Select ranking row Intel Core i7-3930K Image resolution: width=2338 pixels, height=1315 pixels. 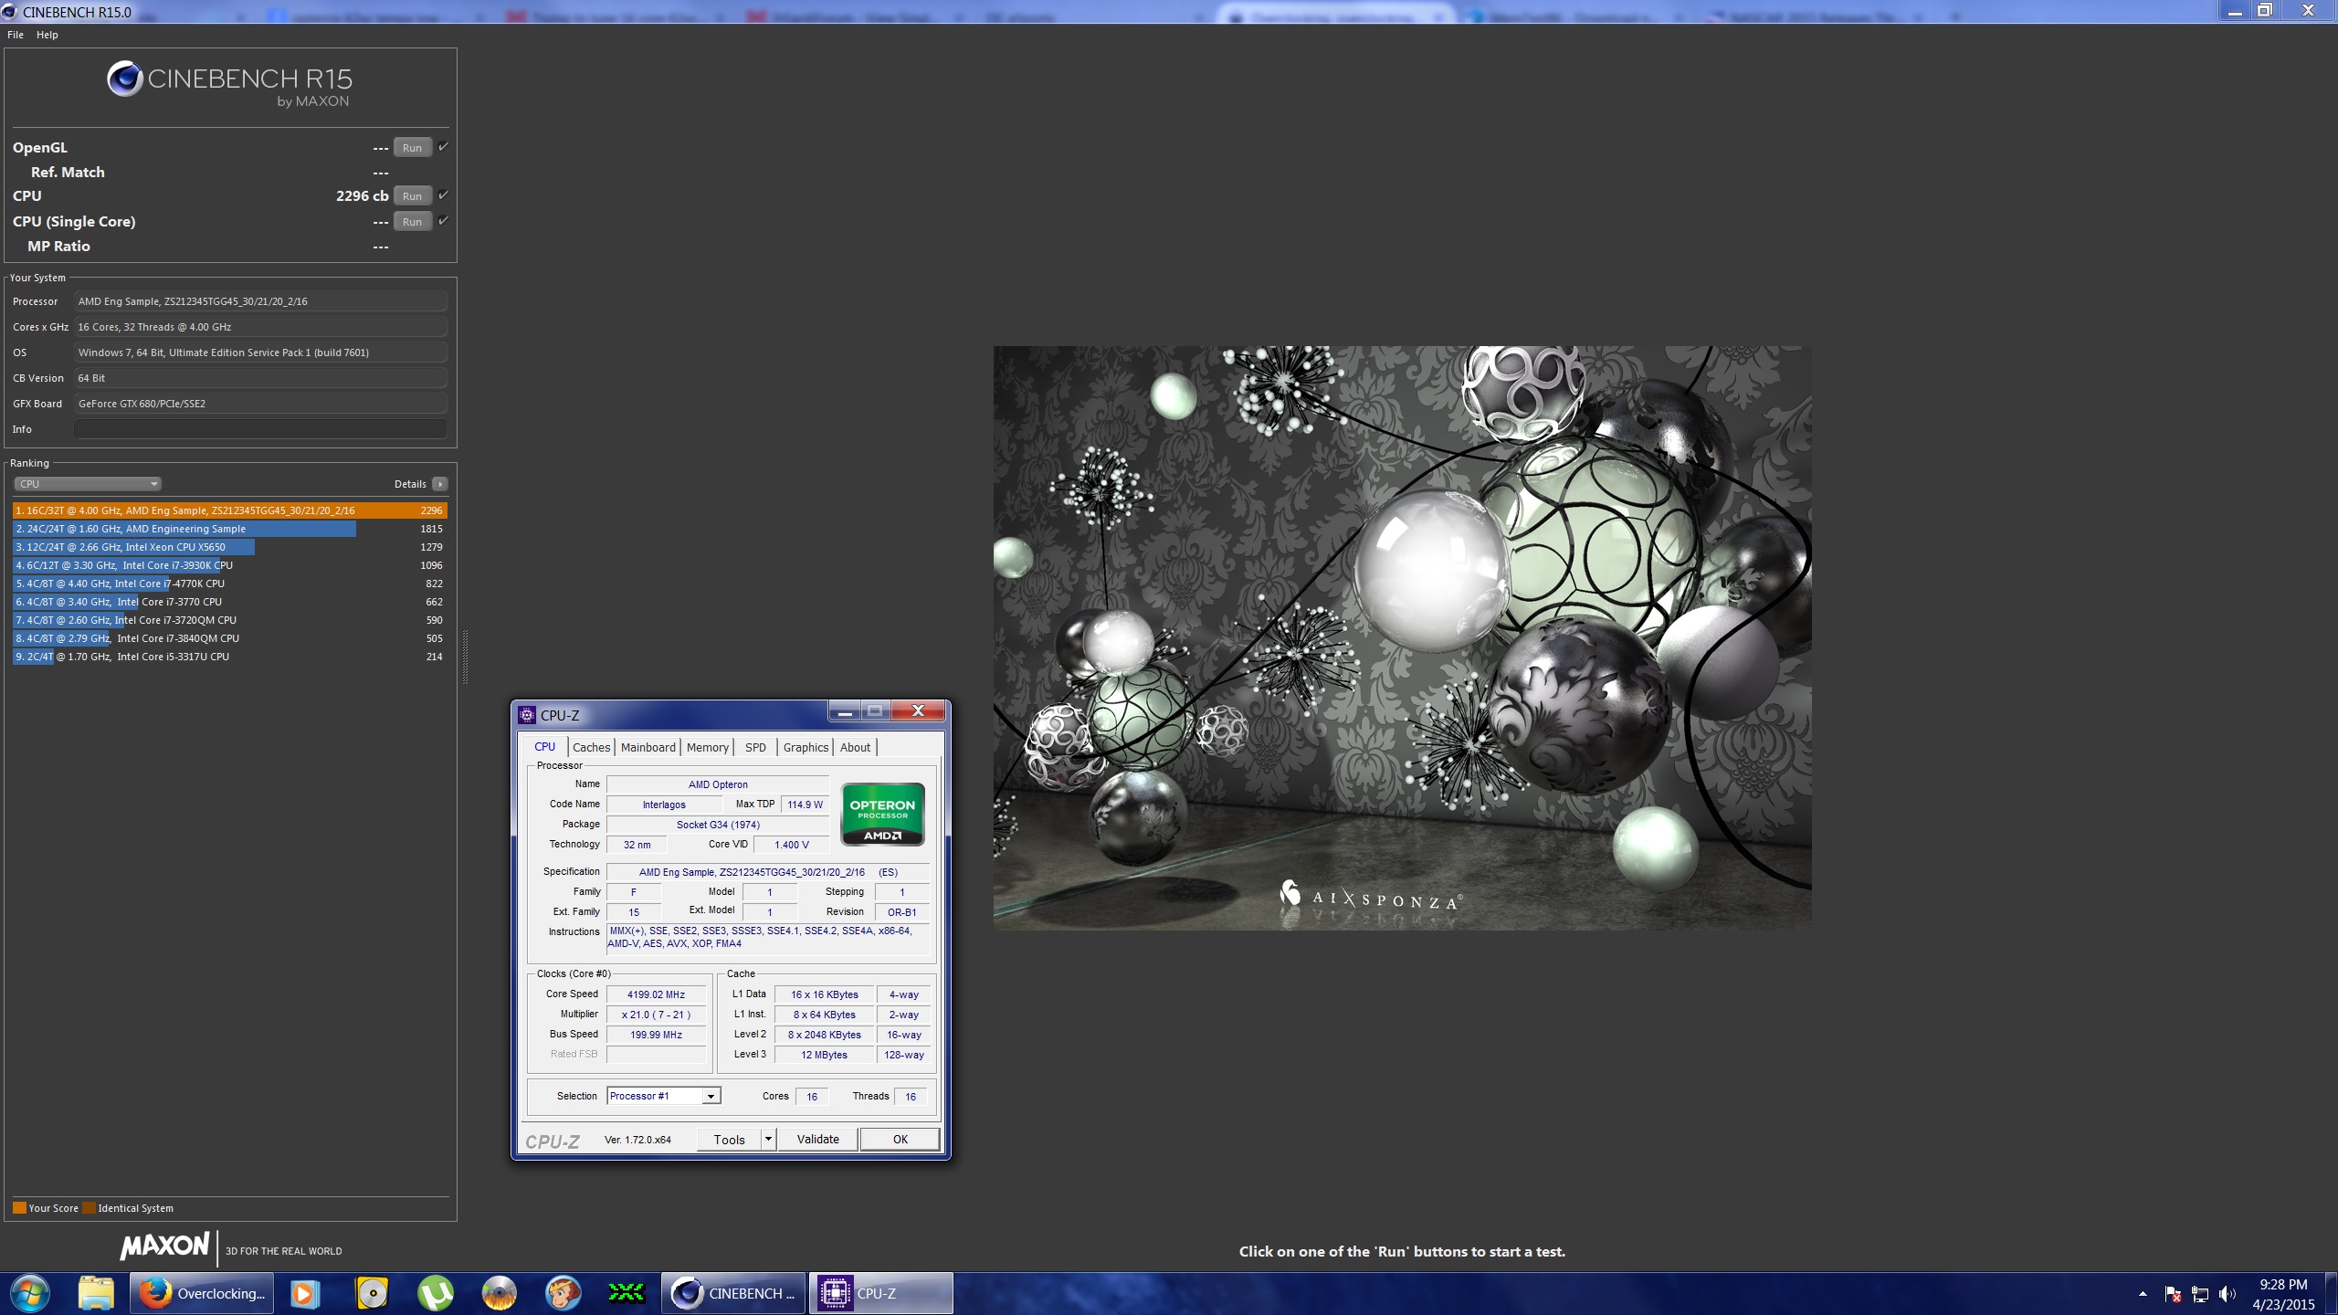pyautogui.click(x=229, y=565)
